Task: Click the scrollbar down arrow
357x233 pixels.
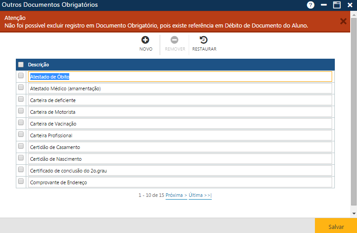Action: 354,213
